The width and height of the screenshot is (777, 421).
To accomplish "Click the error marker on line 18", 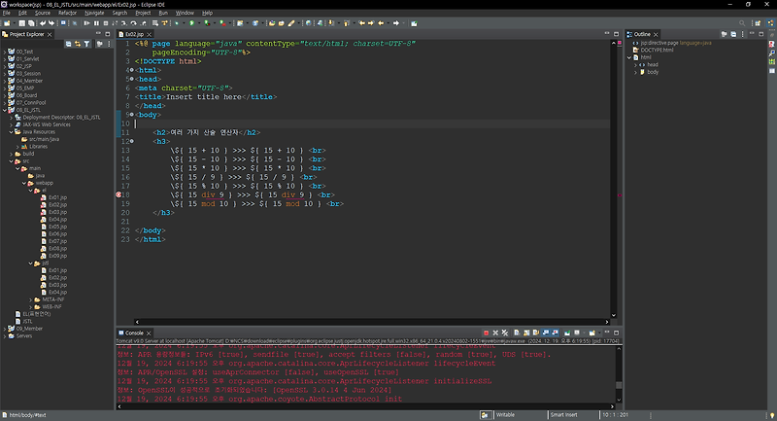I will [119, 195].
